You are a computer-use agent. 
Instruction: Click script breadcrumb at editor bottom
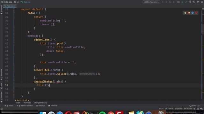pos(18,103)
